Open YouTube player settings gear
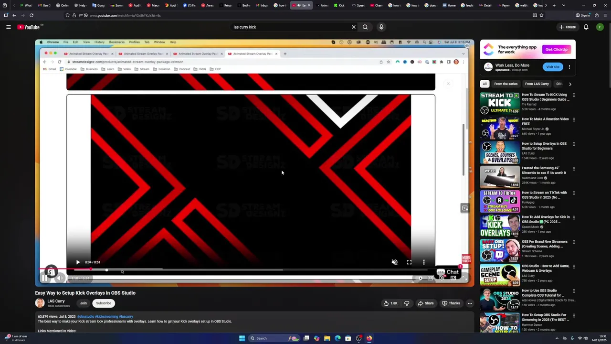 coord(442,278)
